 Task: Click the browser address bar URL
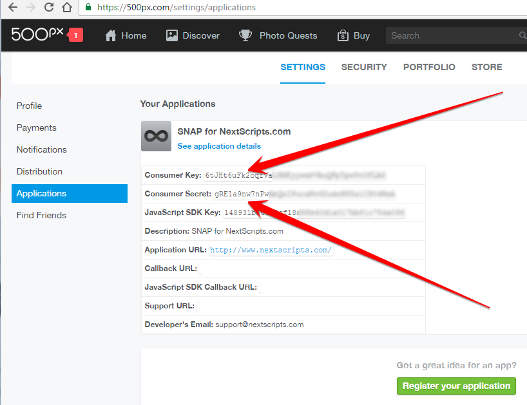click(177, 7)
